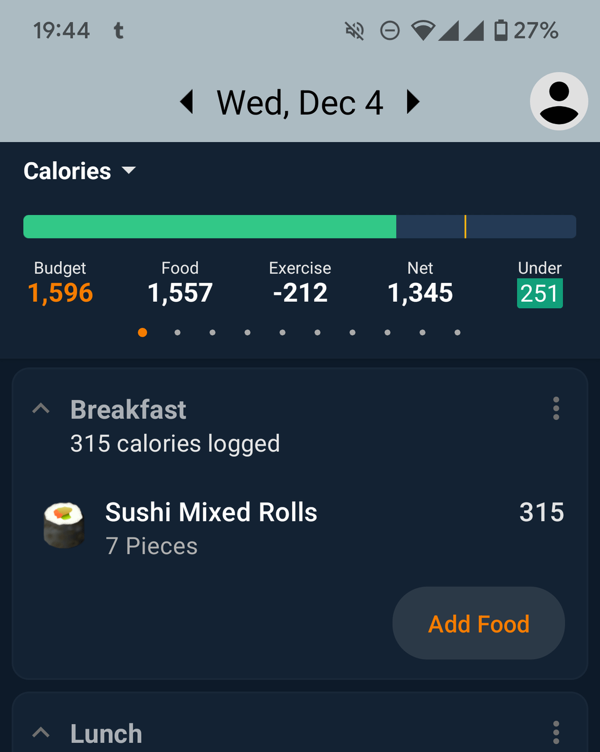This screenshot has width=600, height=752.
Task: Tap Add Food button under Breakfast
Action: click(x=479, y=623)
